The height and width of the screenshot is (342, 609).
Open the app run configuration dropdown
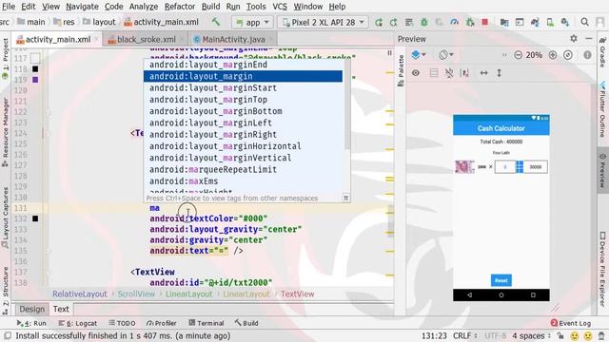click(x=252, y=22)
